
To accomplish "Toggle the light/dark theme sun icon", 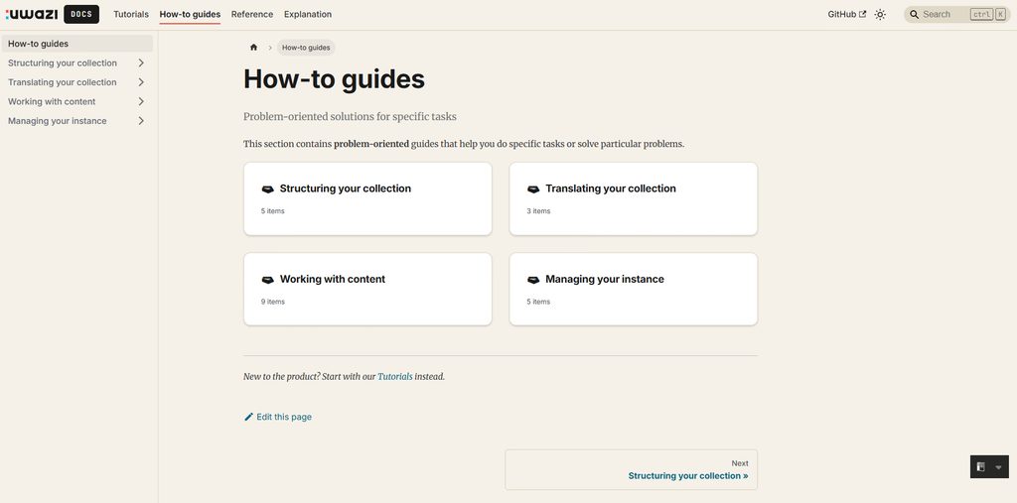I will (x=880, y=14).
